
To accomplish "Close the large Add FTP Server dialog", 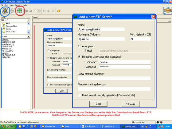I will coord(153,17).
